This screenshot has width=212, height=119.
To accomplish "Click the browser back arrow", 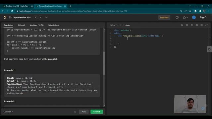I will pos(3,11).
